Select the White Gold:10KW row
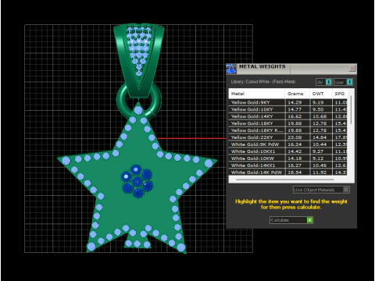 point(288,158)
